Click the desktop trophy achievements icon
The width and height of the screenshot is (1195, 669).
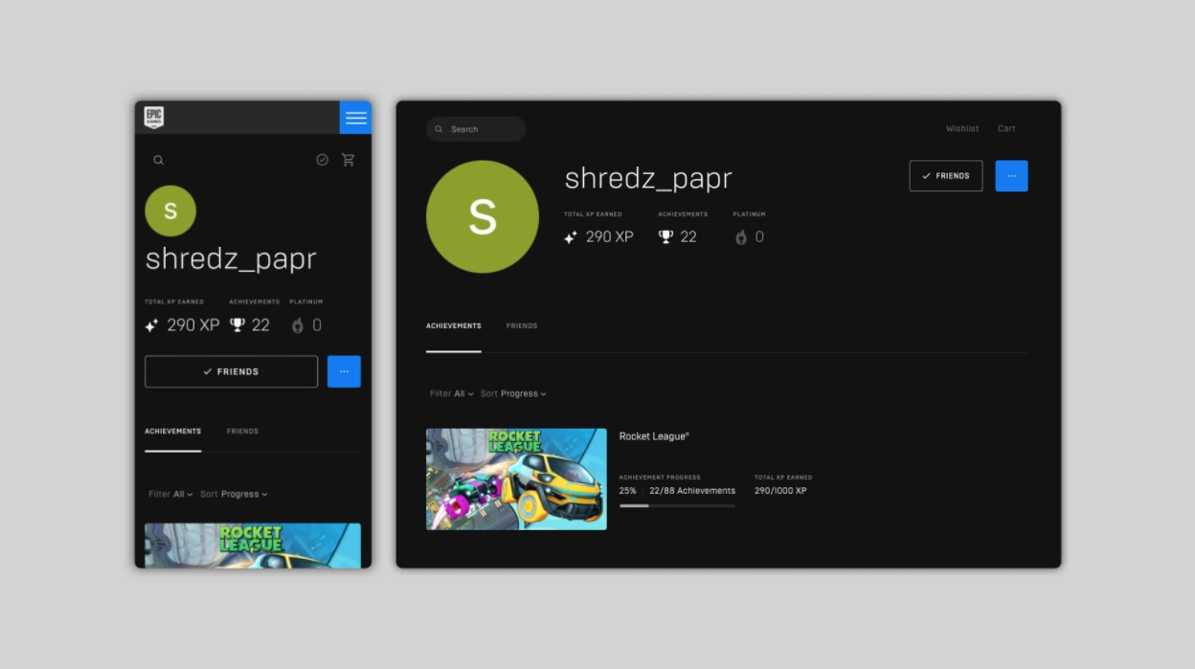666,236
